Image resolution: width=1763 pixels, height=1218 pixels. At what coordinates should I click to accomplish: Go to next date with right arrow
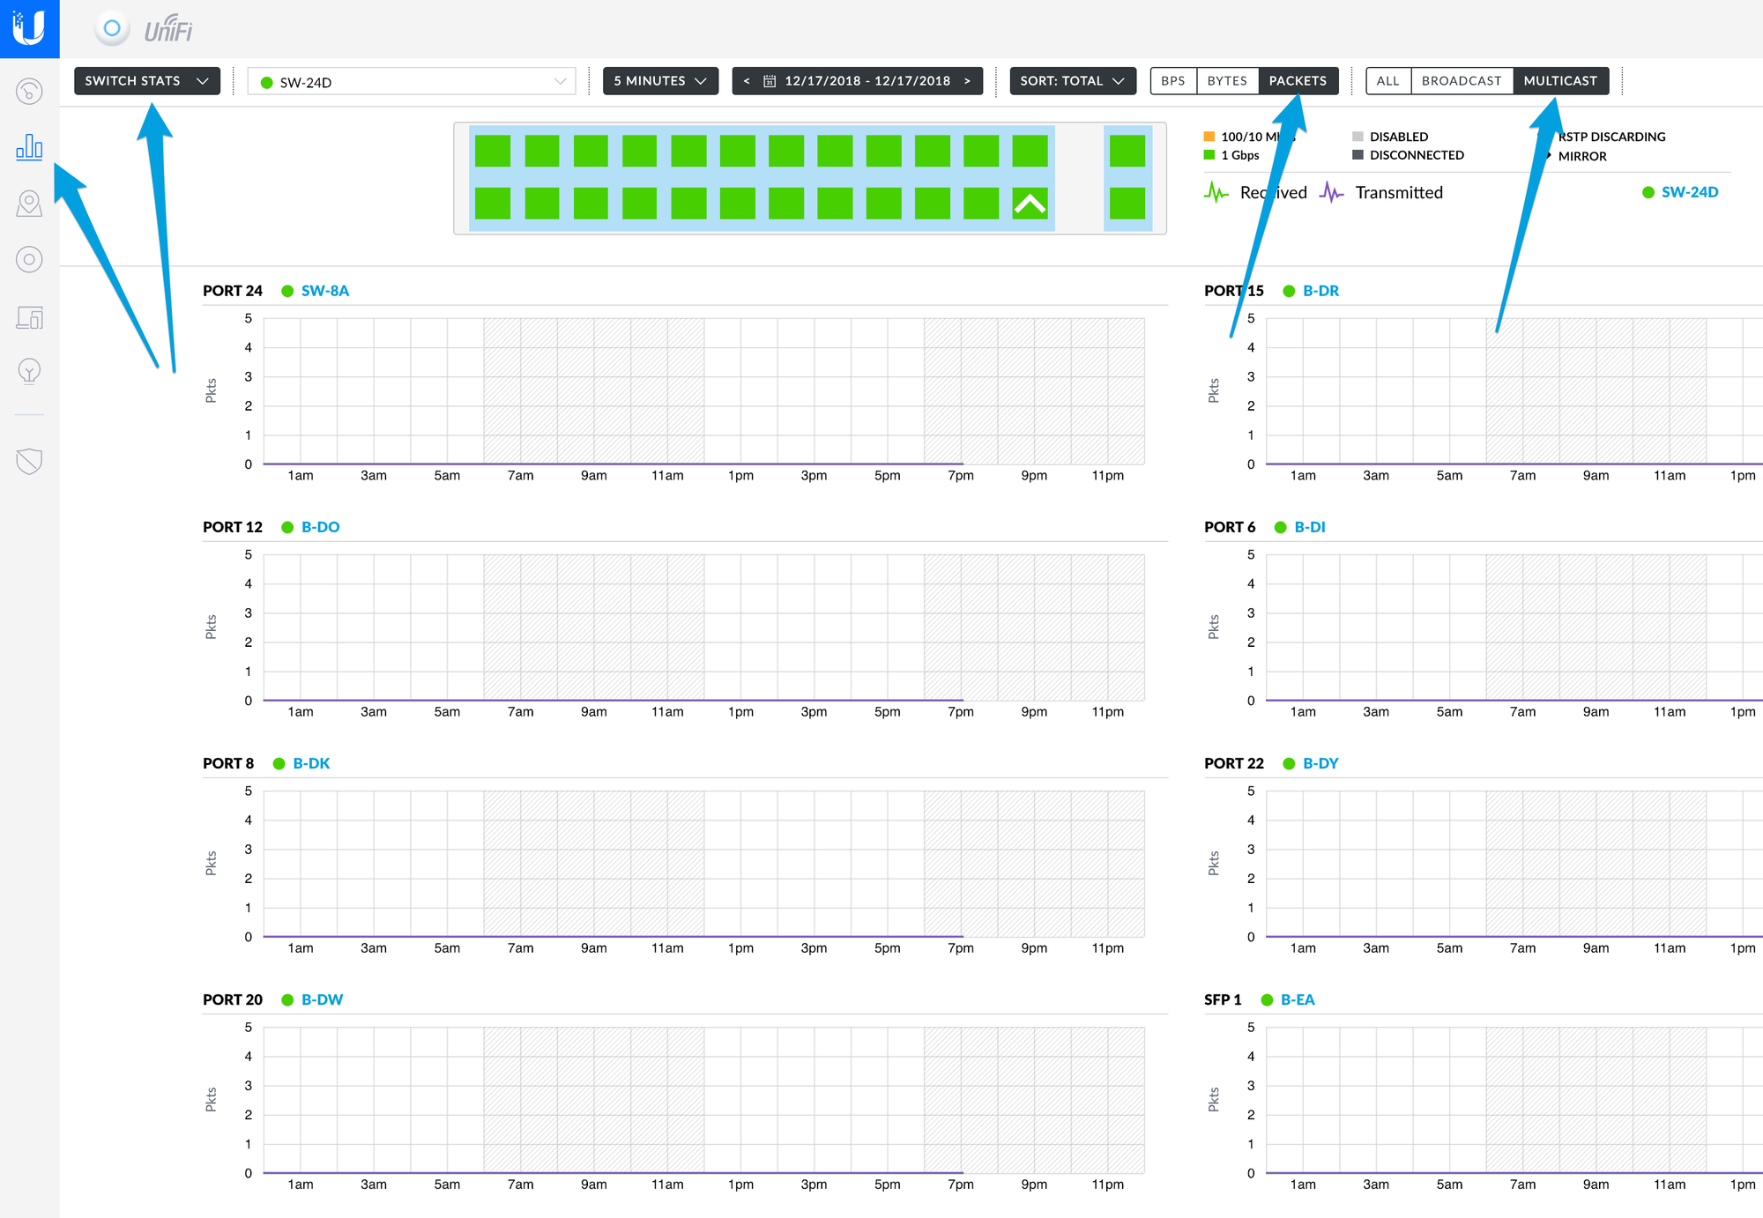[x=967, y=81]
